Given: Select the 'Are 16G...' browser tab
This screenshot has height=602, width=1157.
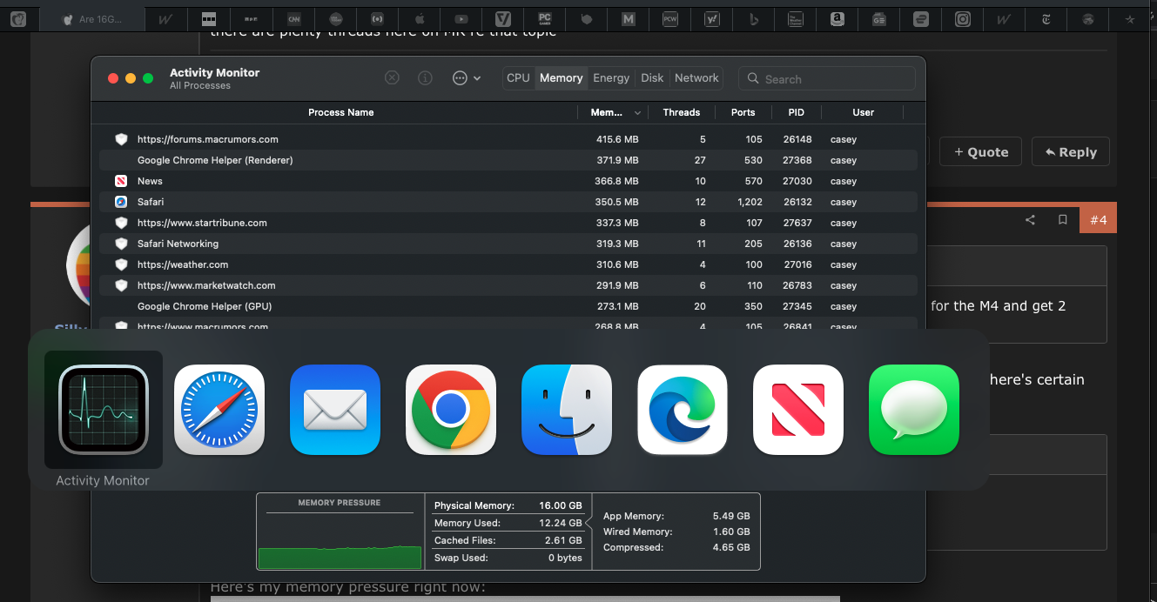Looking at the screenshot, I should pyautogui.click(x=92, y=18).
